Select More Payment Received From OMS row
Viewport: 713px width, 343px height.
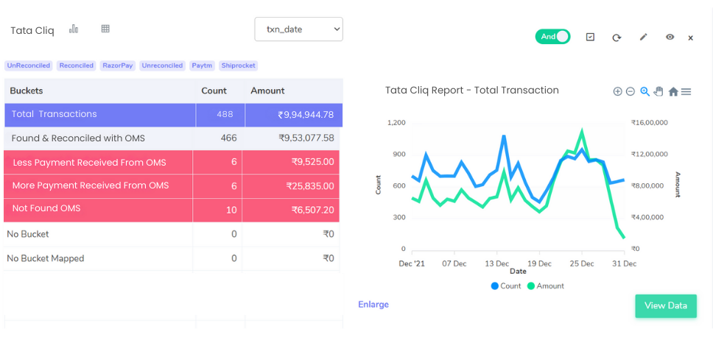click(x=172, y=185)
